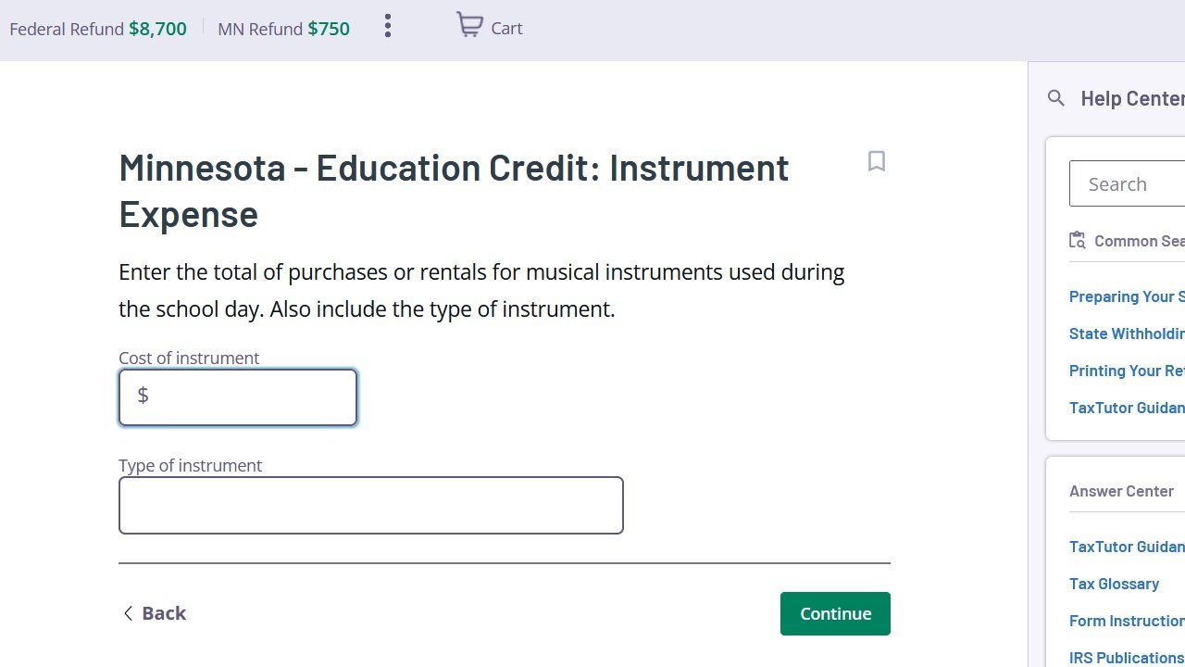Open the State Withholding help link
Viewport: 1185px width, 667px height.
coord(1127,333)
